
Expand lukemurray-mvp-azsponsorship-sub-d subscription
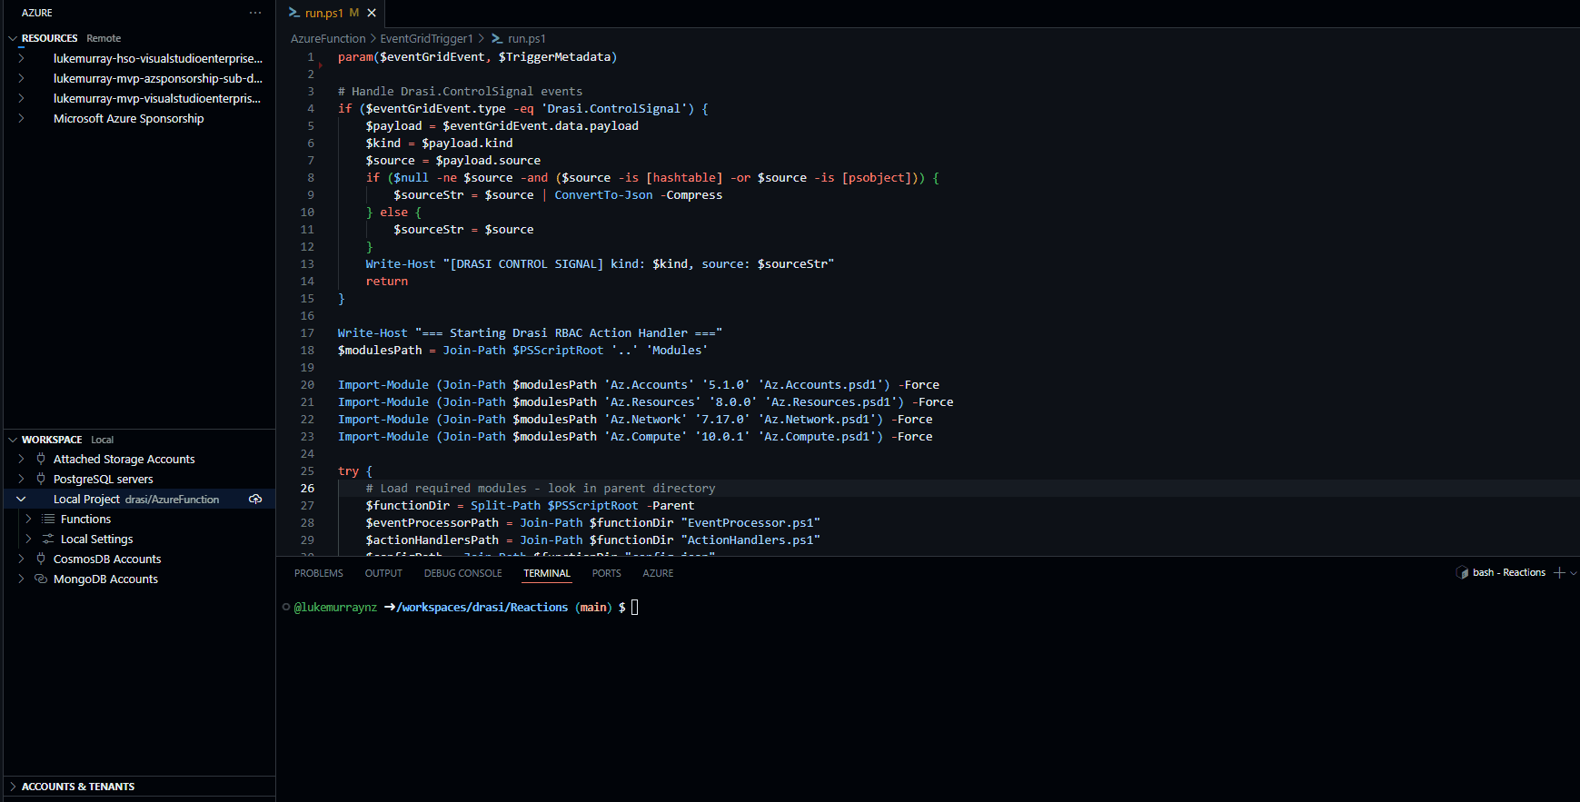pos(21,78)
